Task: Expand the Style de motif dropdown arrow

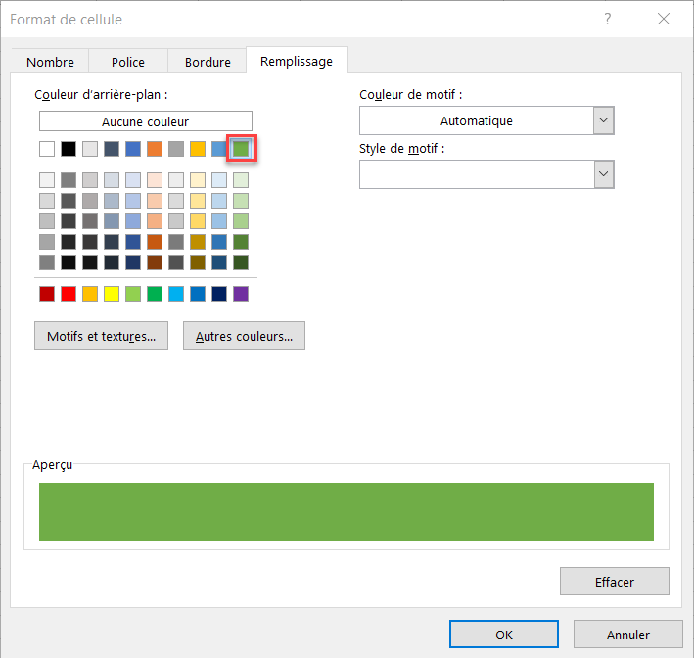Action: point(604,174)
